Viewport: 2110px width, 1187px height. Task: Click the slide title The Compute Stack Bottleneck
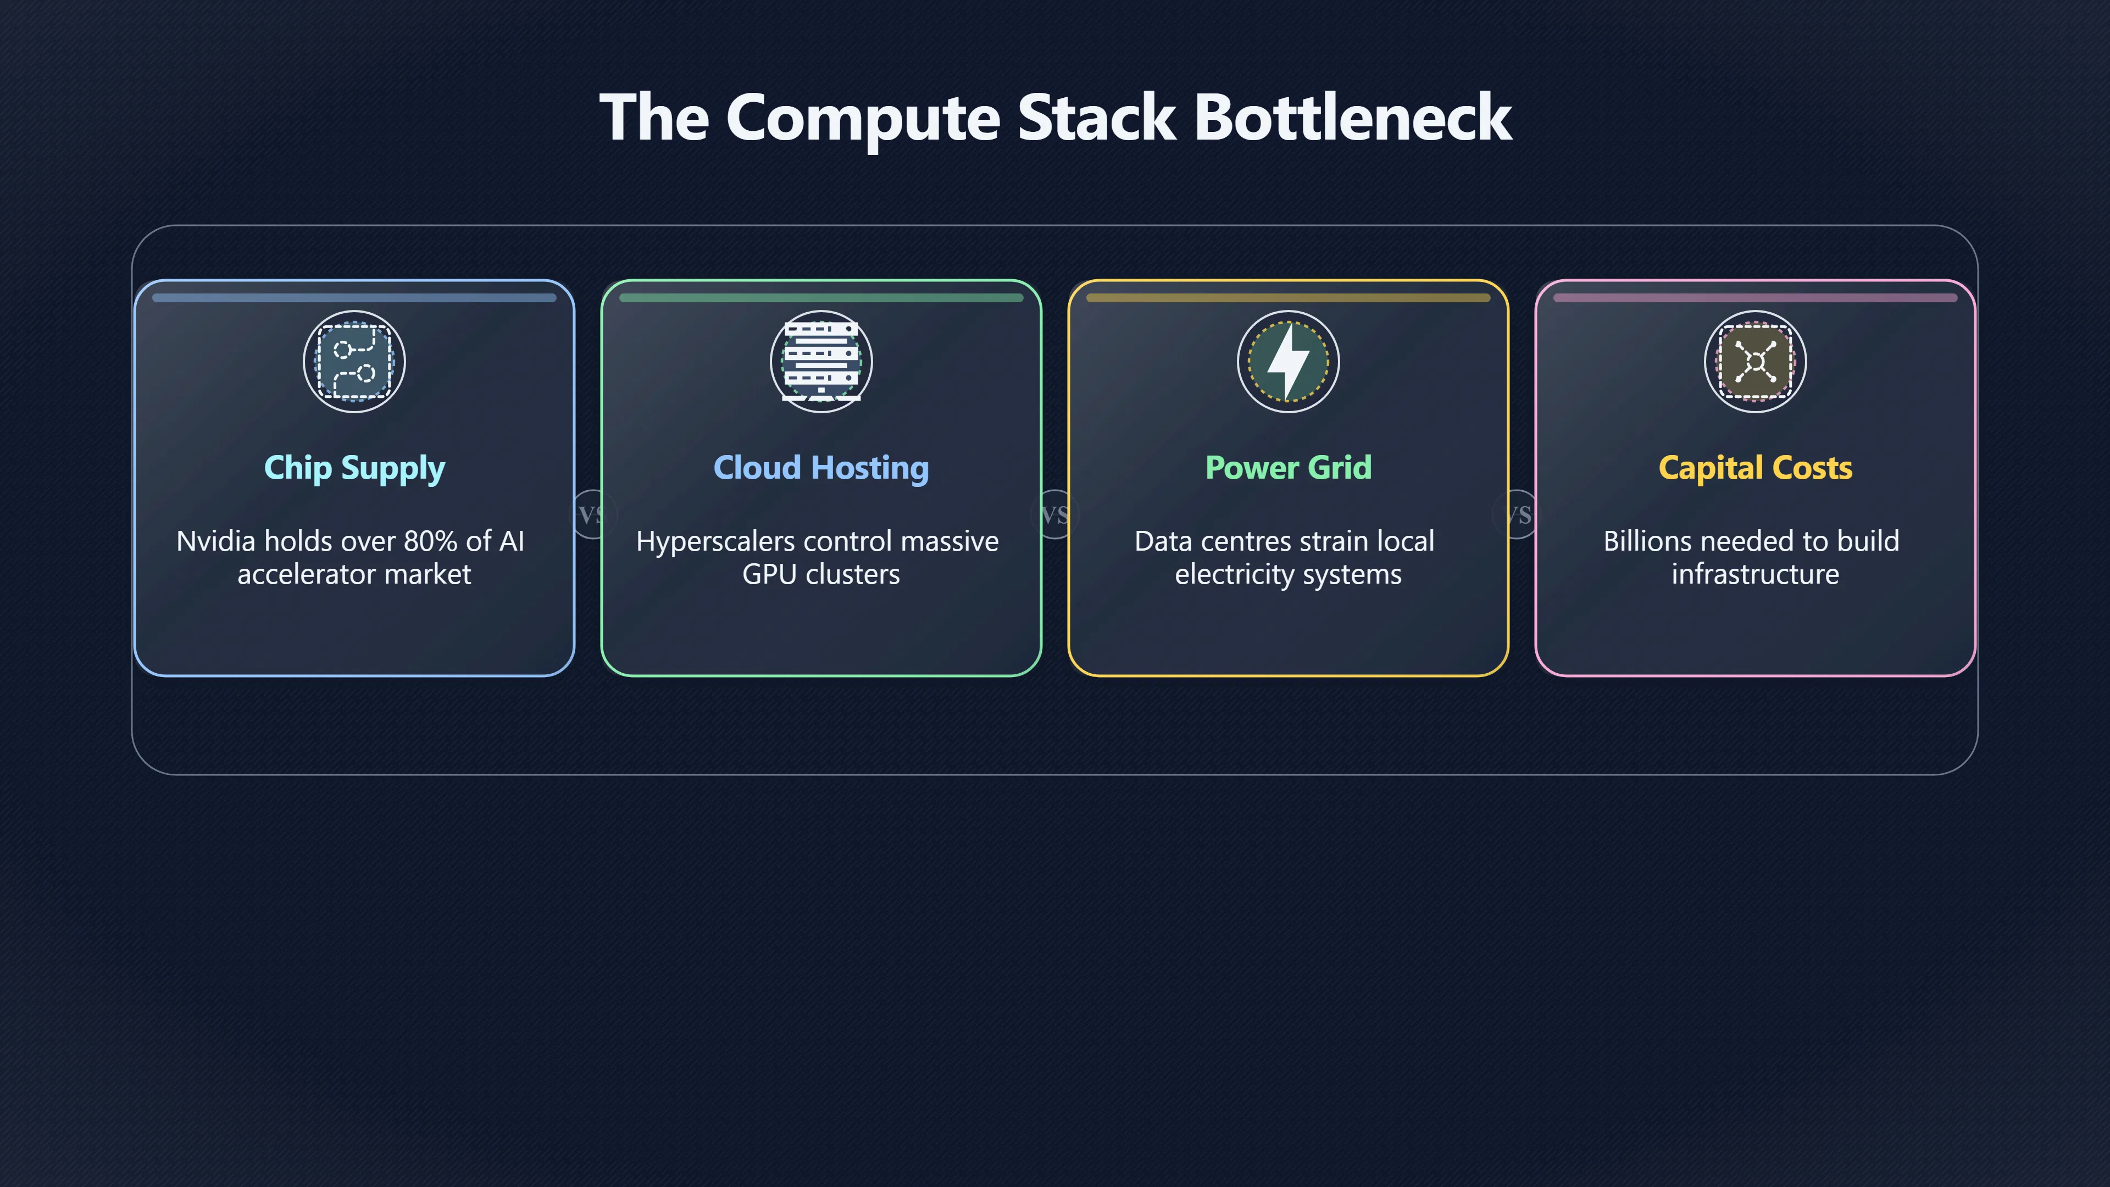(x=1055, y=118)
